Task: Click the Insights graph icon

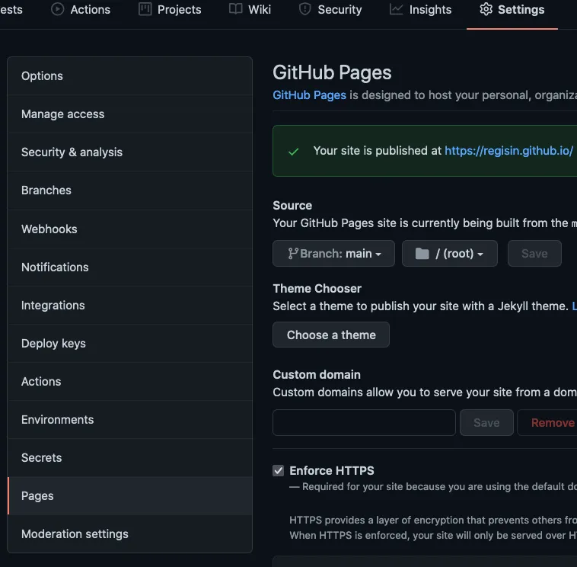Action: click(397, 9)
